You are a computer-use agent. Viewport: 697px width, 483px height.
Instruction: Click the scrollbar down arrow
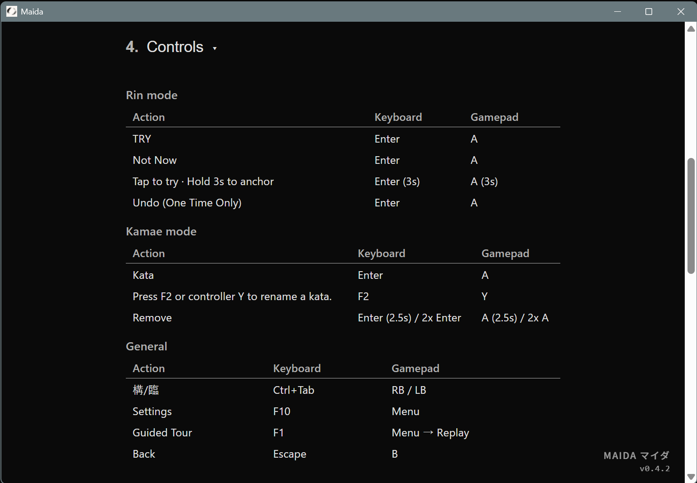point(691,477)
